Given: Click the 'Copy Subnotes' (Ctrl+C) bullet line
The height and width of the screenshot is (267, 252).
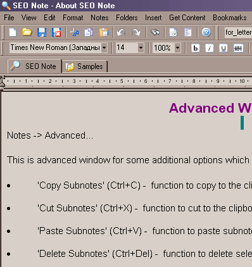Looking at the screenshot, I should (144, 185).
